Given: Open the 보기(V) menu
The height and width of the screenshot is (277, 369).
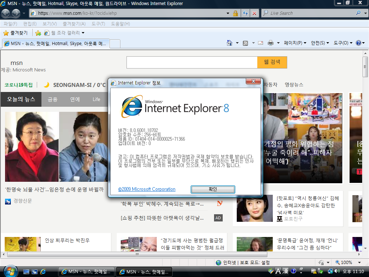Looking at the screenshot, I should click(x=50, y=24).
